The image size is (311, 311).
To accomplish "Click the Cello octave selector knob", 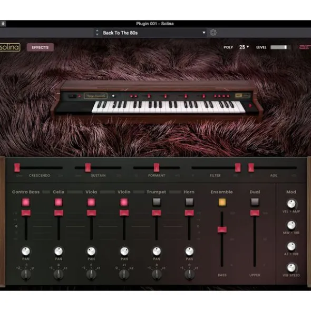I will (x=59, y=275).
